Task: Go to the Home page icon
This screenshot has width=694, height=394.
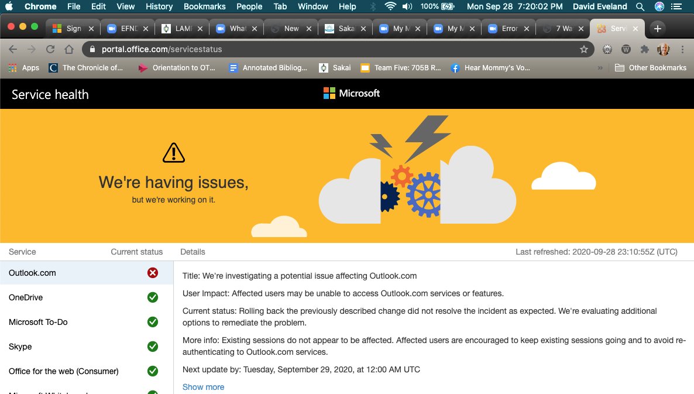Action: point(69,49)
